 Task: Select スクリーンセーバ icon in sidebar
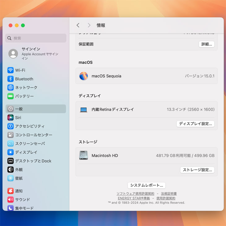pyautogui.click(x=11, y=144)
